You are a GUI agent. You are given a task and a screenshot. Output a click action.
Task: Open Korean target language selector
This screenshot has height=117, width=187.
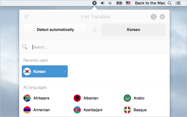coord(133,30)
